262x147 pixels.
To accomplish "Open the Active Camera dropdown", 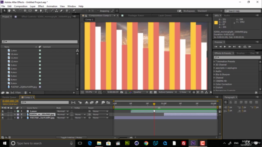I will 167,92.
